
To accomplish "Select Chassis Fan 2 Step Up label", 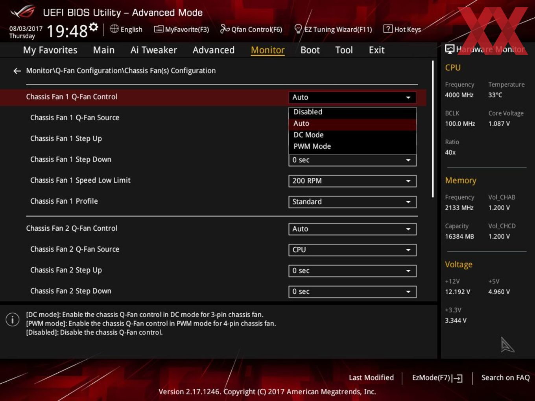I will [66, 270].
